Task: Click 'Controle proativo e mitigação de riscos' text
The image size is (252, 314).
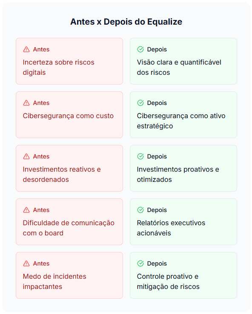Action: 168,281
